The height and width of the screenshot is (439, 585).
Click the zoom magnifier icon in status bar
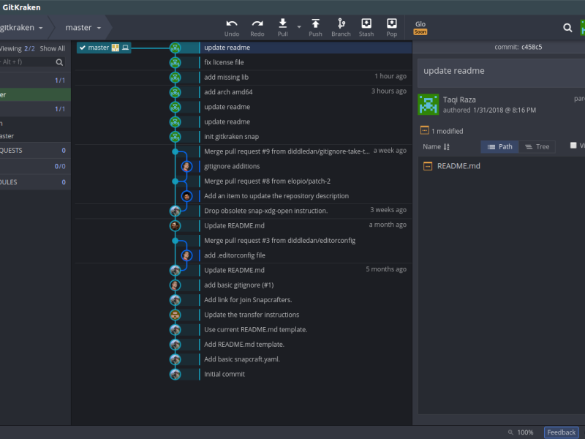510,432
